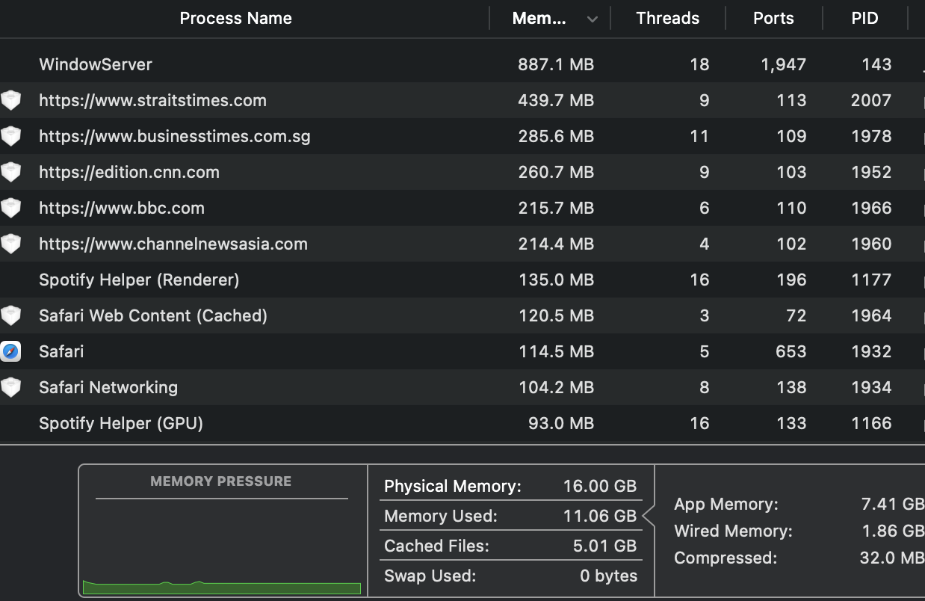
Task: Click the Cached Files 5.01 GB value
Action: (605, 546)
